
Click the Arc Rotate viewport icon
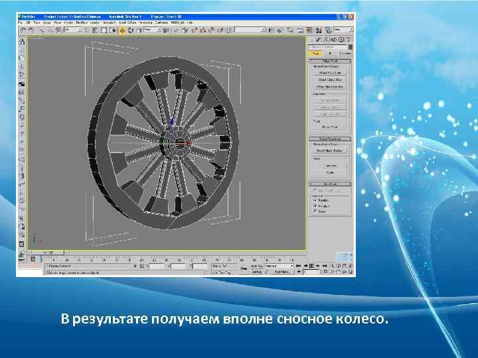click(345, 271)
